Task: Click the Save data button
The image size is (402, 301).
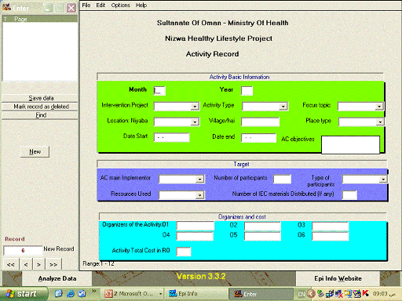Action: click(x=40, y=98)
